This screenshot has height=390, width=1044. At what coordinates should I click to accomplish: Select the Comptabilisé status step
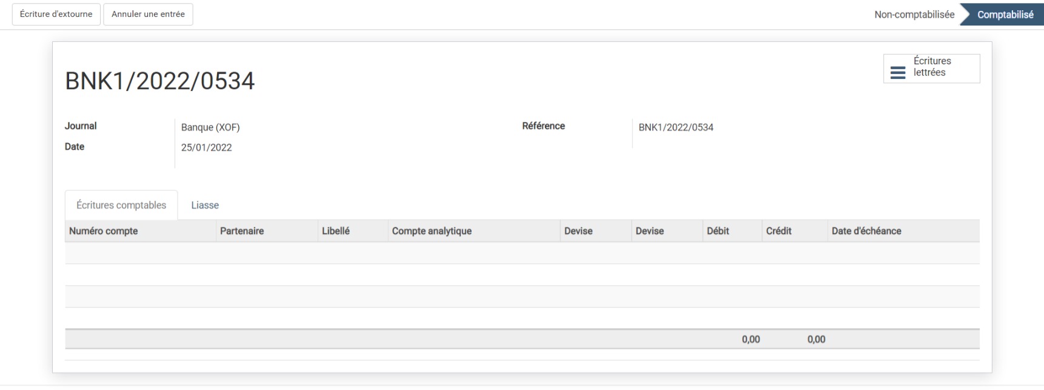point(1005,15)
